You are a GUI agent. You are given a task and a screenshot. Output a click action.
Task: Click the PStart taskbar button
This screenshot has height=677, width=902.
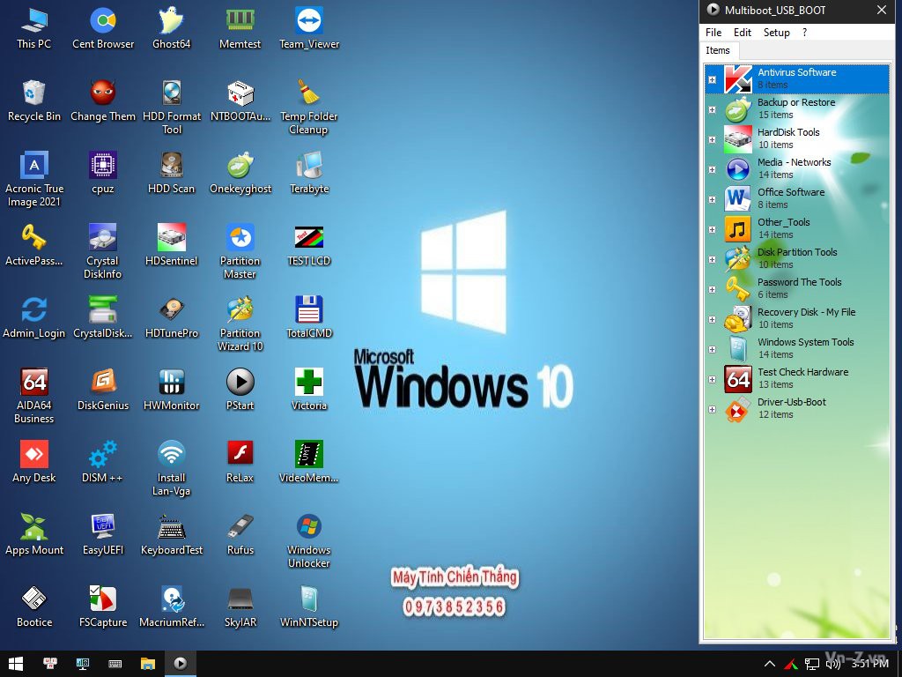point(181,664)
